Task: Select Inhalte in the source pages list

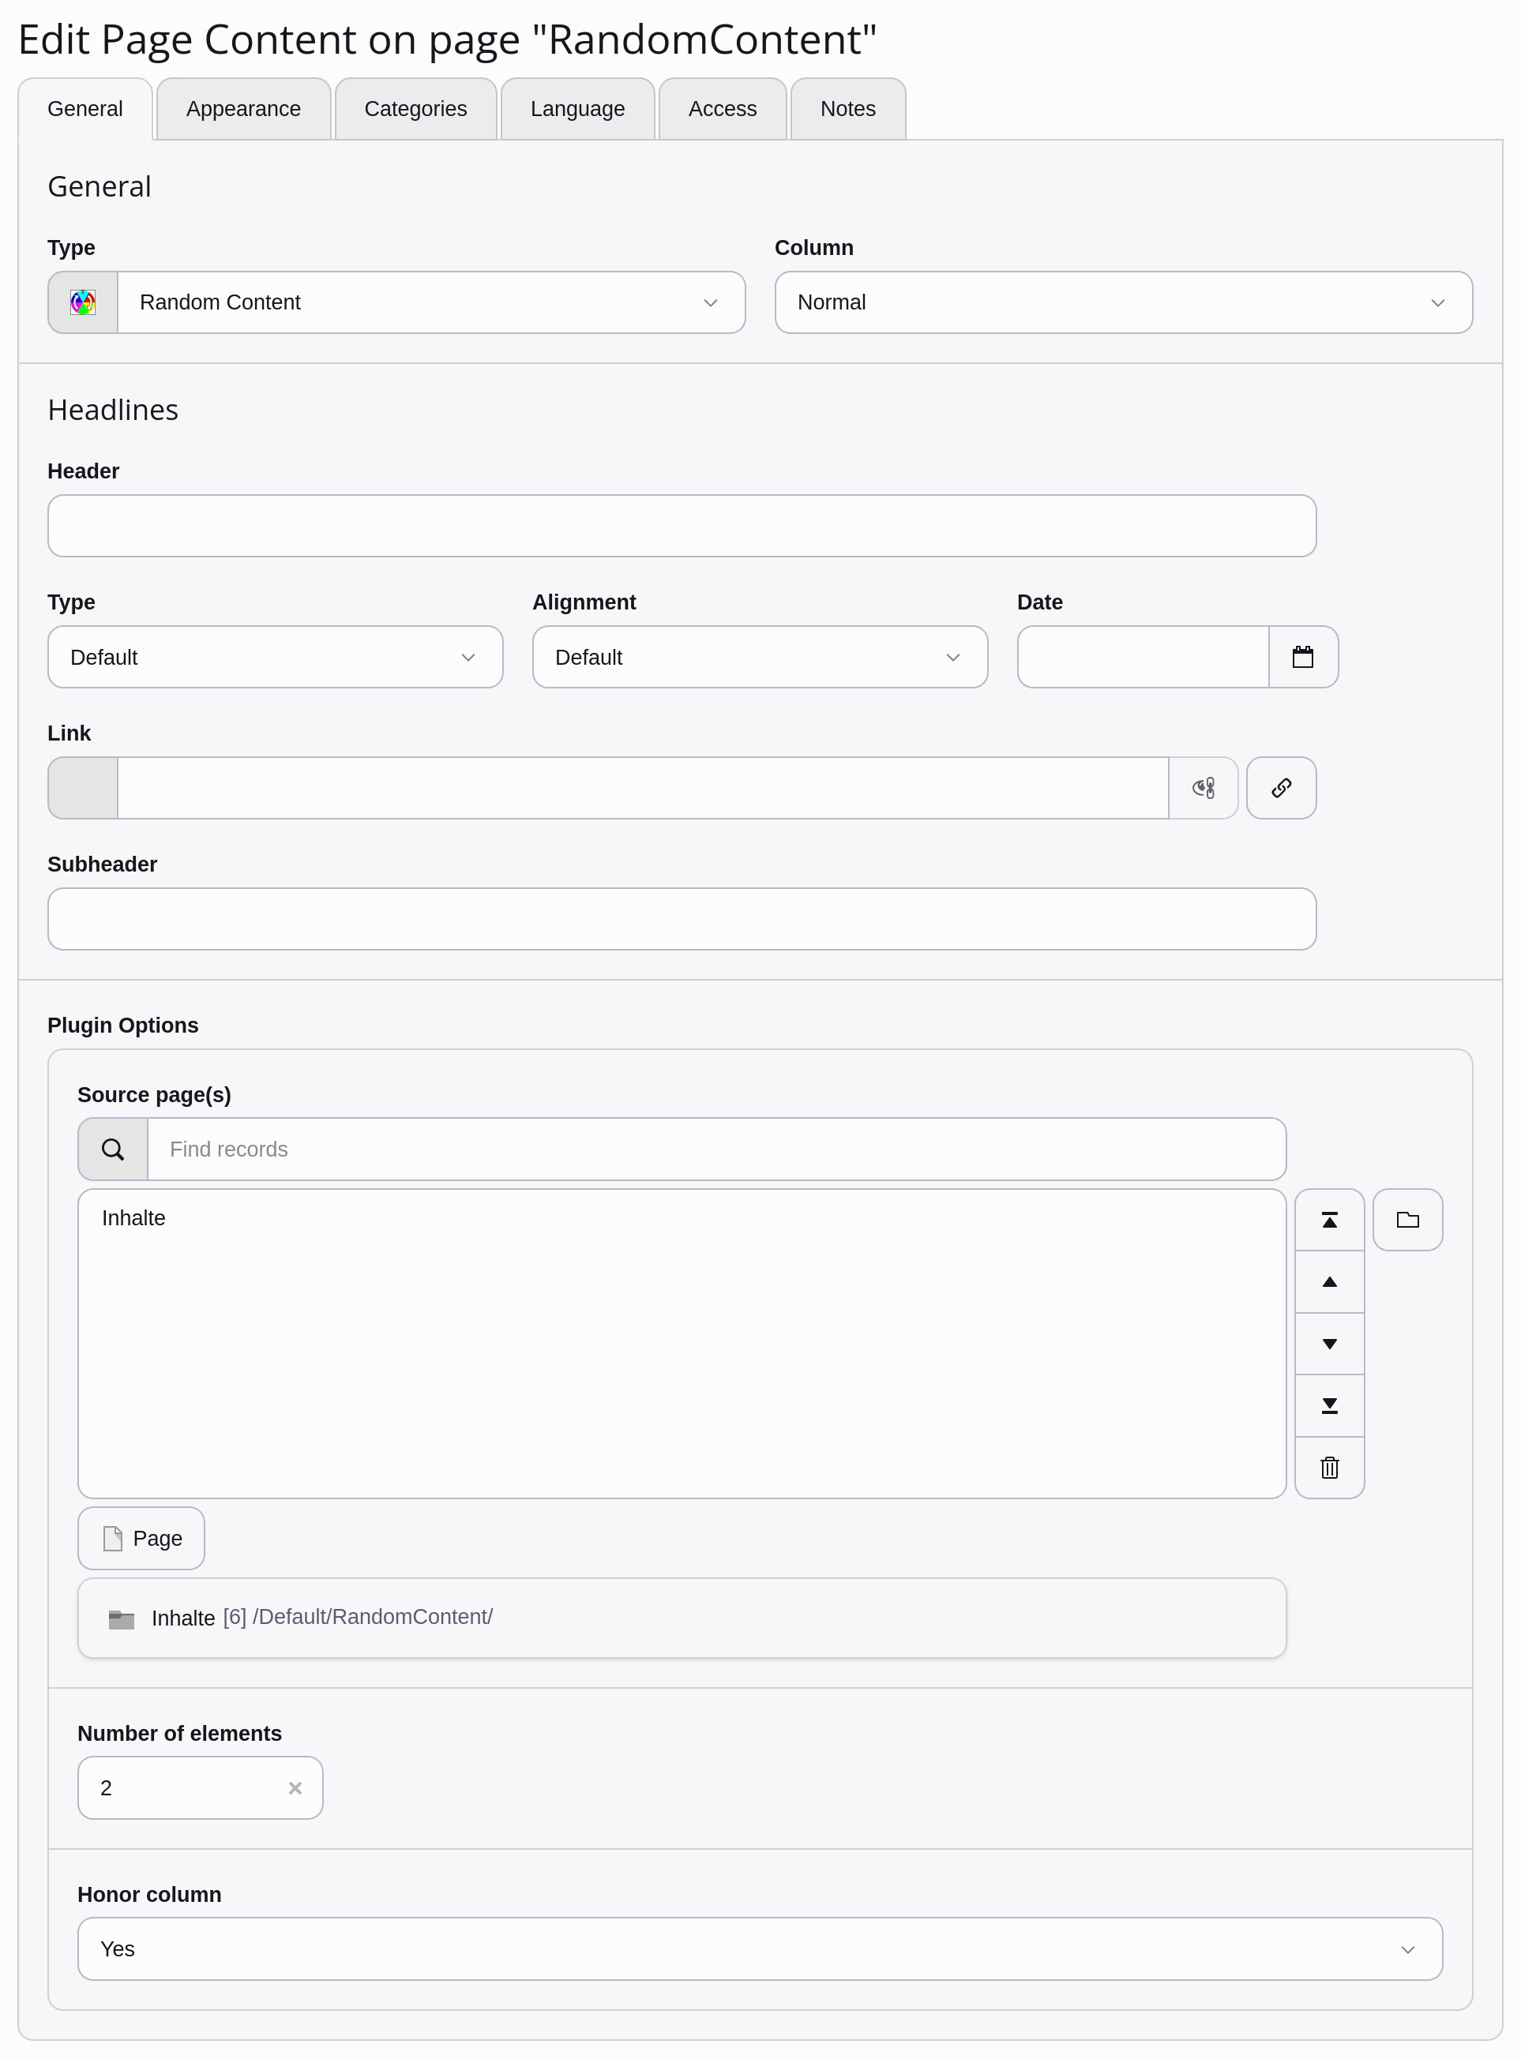Action: (x=134, y=1217)
